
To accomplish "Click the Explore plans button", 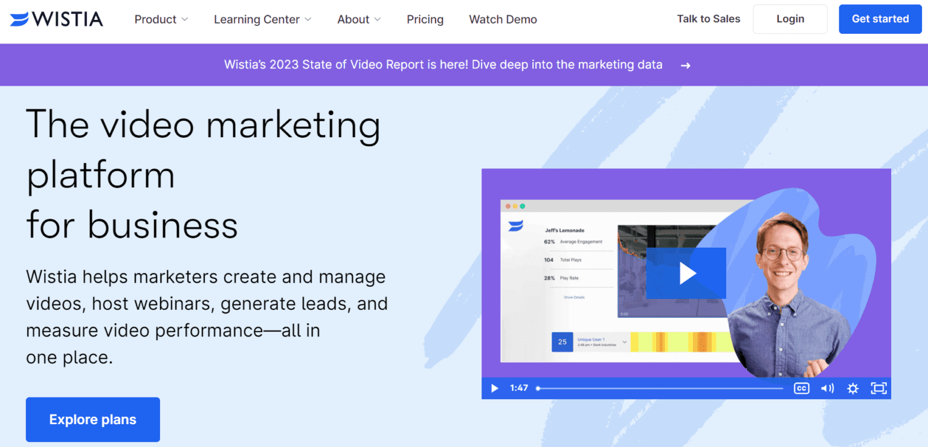I will click(x=92, y=419).
